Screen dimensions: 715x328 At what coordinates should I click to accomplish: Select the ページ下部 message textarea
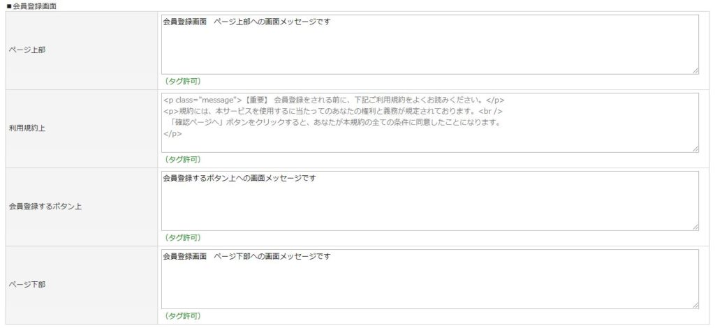[x=429, y=279]
